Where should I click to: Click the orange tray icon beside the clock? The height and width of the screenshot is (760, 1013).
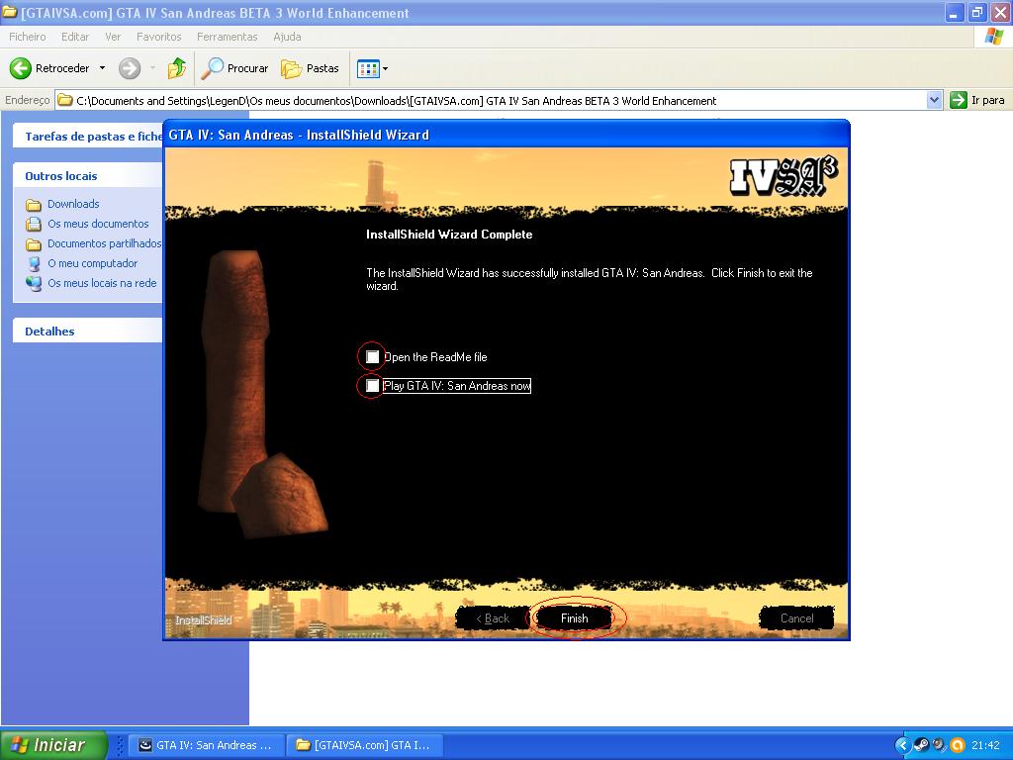point(957,745)
